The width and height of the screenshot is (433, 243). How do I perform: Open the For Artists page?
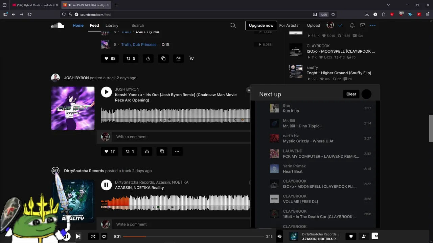pos(289,25)
